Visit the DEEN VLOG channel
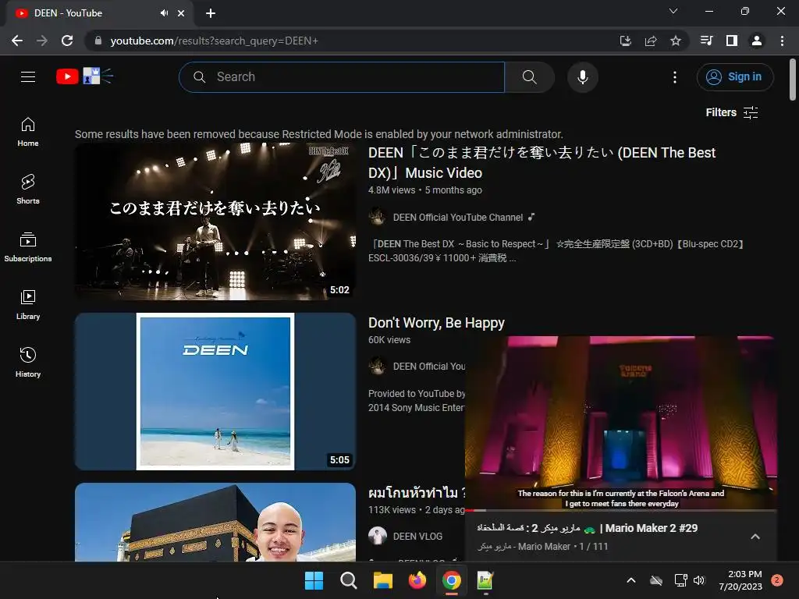Screen dimensions: 799x599 (417, 537)
